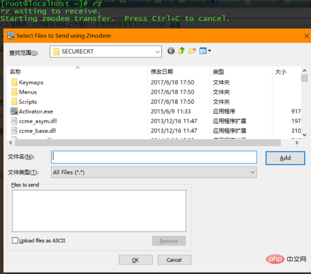This screenshot has height=274, width=311.
Task: Click the Activator.exe application icon
Action: point(14,111)
